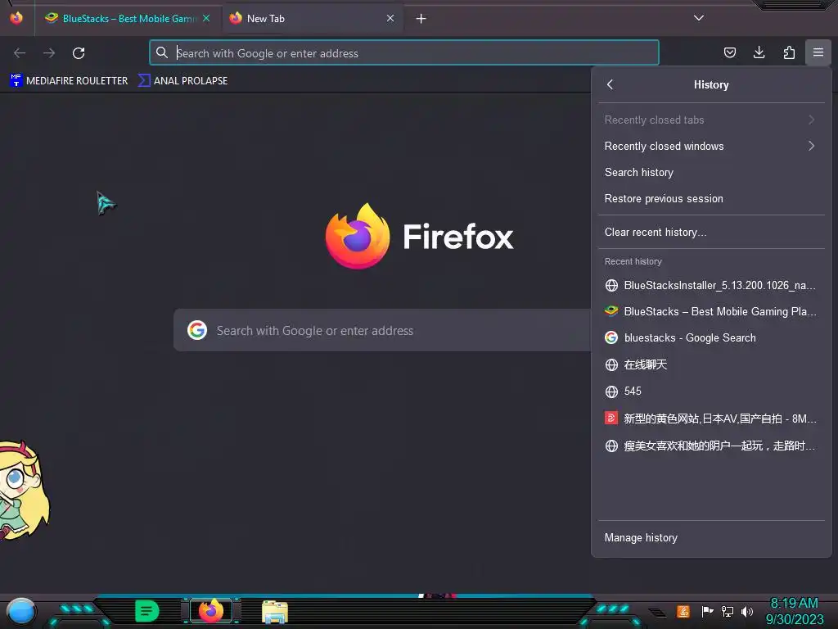
Task: Open the MEDIAFIRE ROULETTER bookmark
Action: (x=69, y=81)
